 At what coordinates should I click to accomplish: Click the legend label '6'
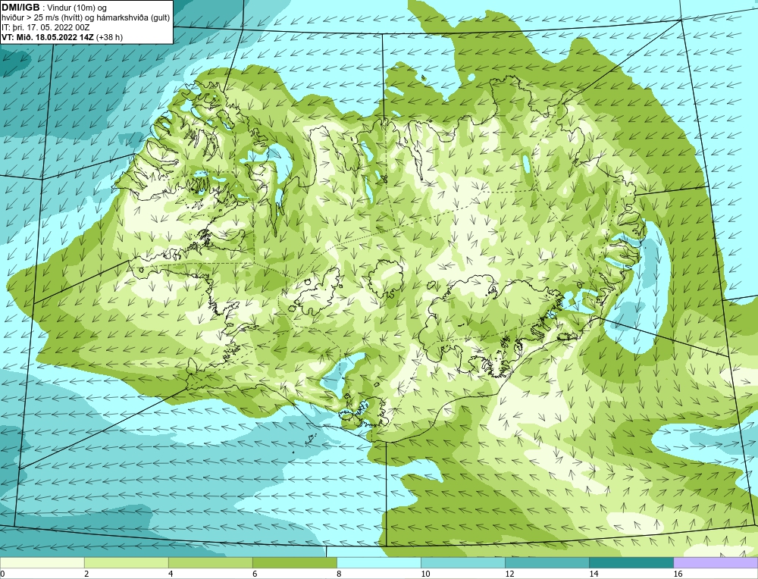(x=255, y=574)
